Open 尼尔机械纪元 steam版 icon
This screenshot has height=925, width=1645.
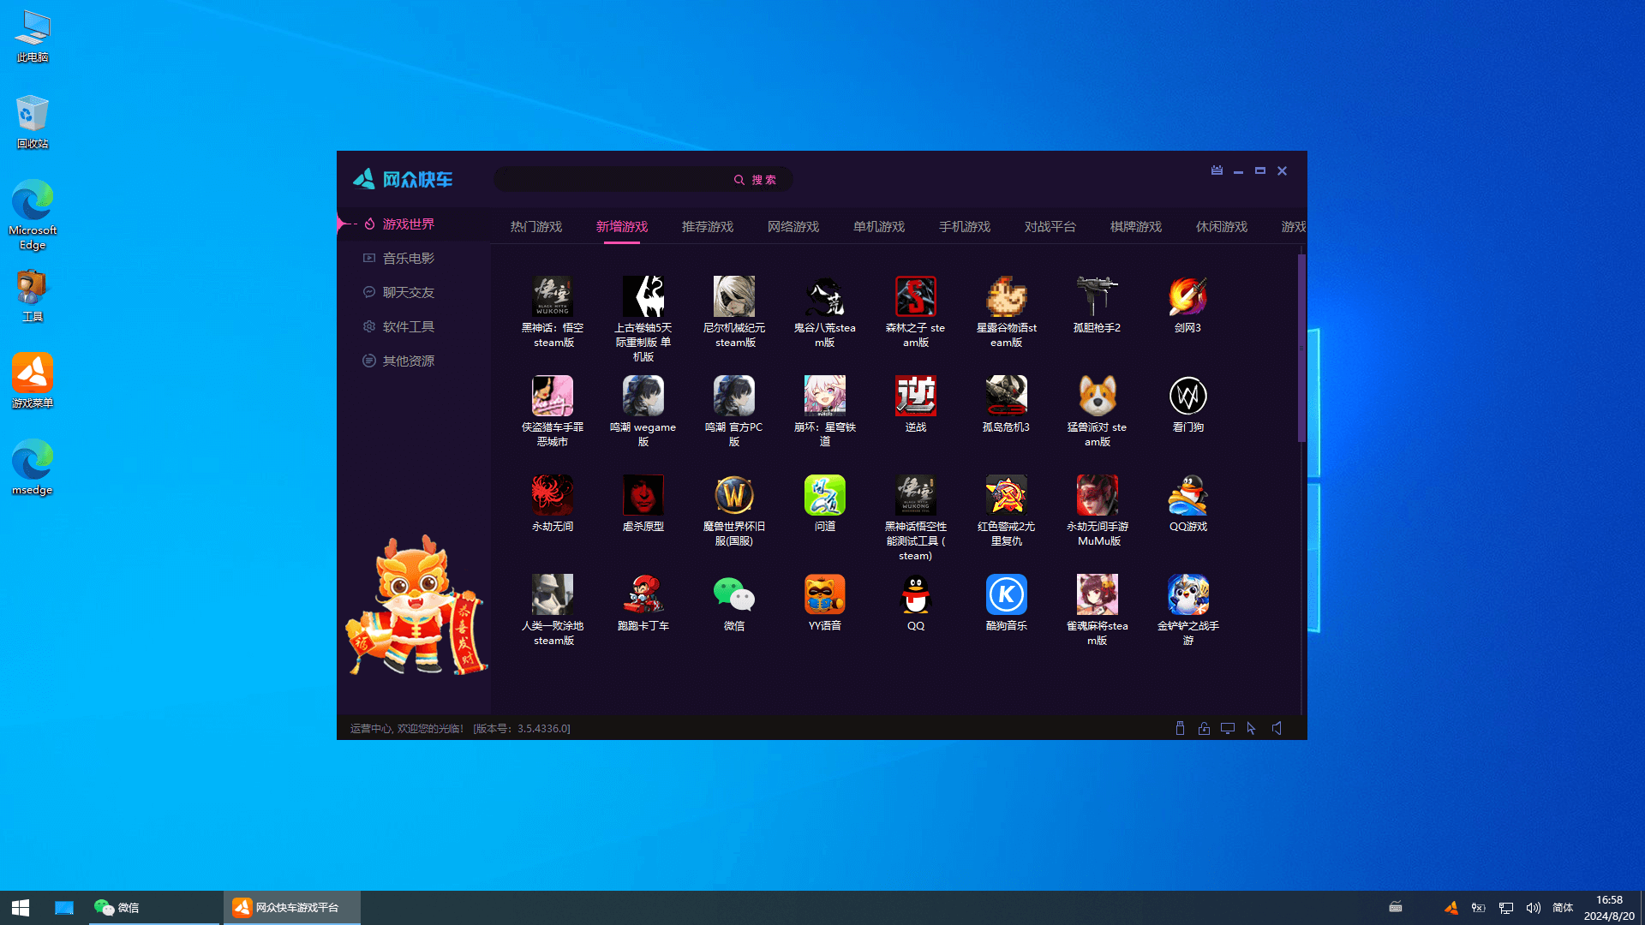pos(734,296)
